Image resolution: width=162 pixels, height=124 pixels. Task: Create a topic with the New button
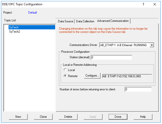tap(18, 117)
